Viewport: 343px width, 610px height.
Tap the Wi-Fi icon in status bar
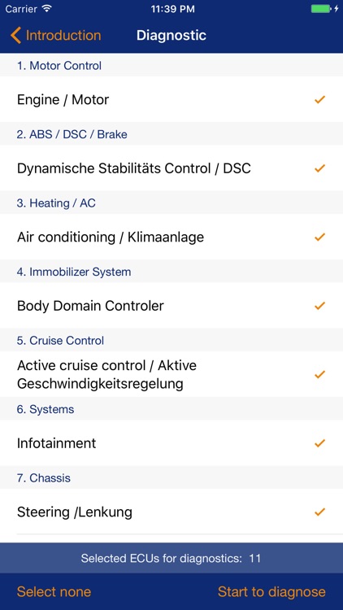[x=47, y=9]
